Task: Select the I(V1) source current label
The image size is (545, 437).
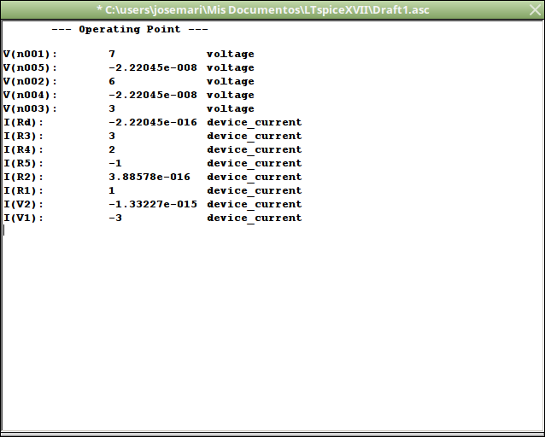Action: 24,218
